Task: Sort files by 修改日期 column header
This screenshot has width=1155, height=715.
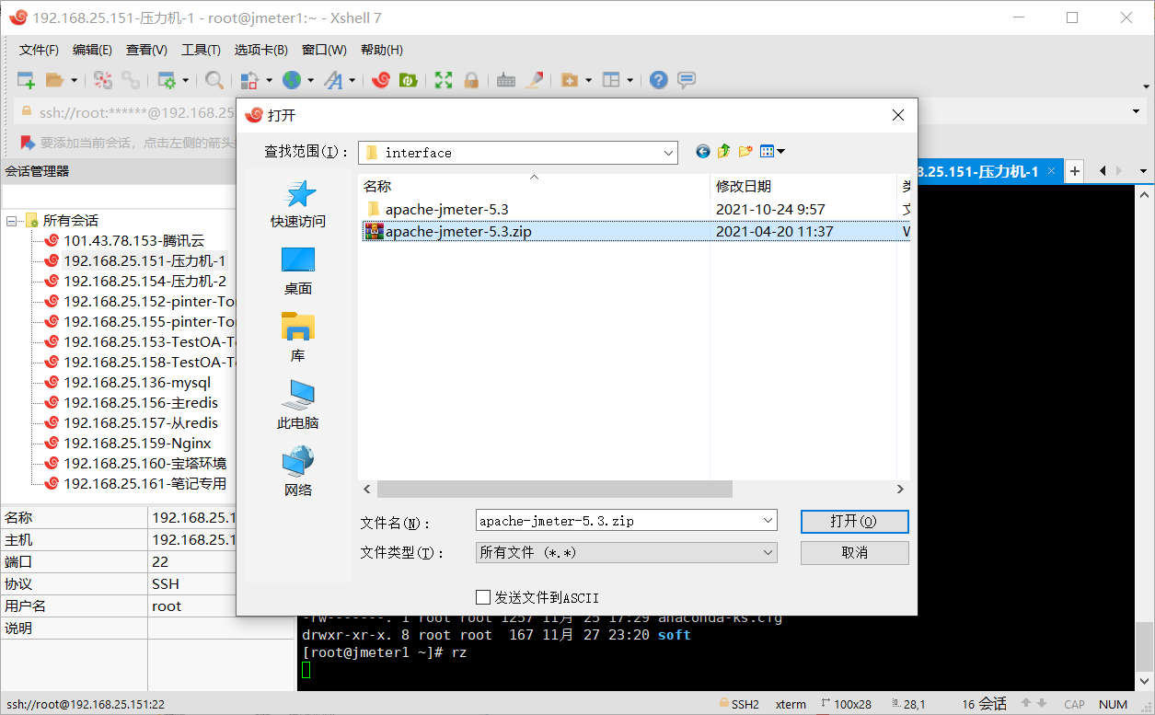Action: point(803,187)
